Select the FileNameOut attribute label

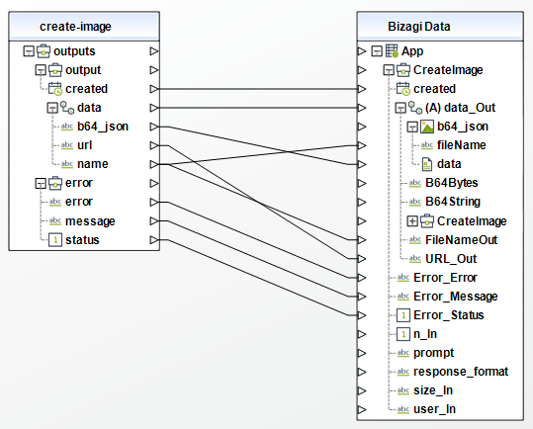tap(461, 240)
